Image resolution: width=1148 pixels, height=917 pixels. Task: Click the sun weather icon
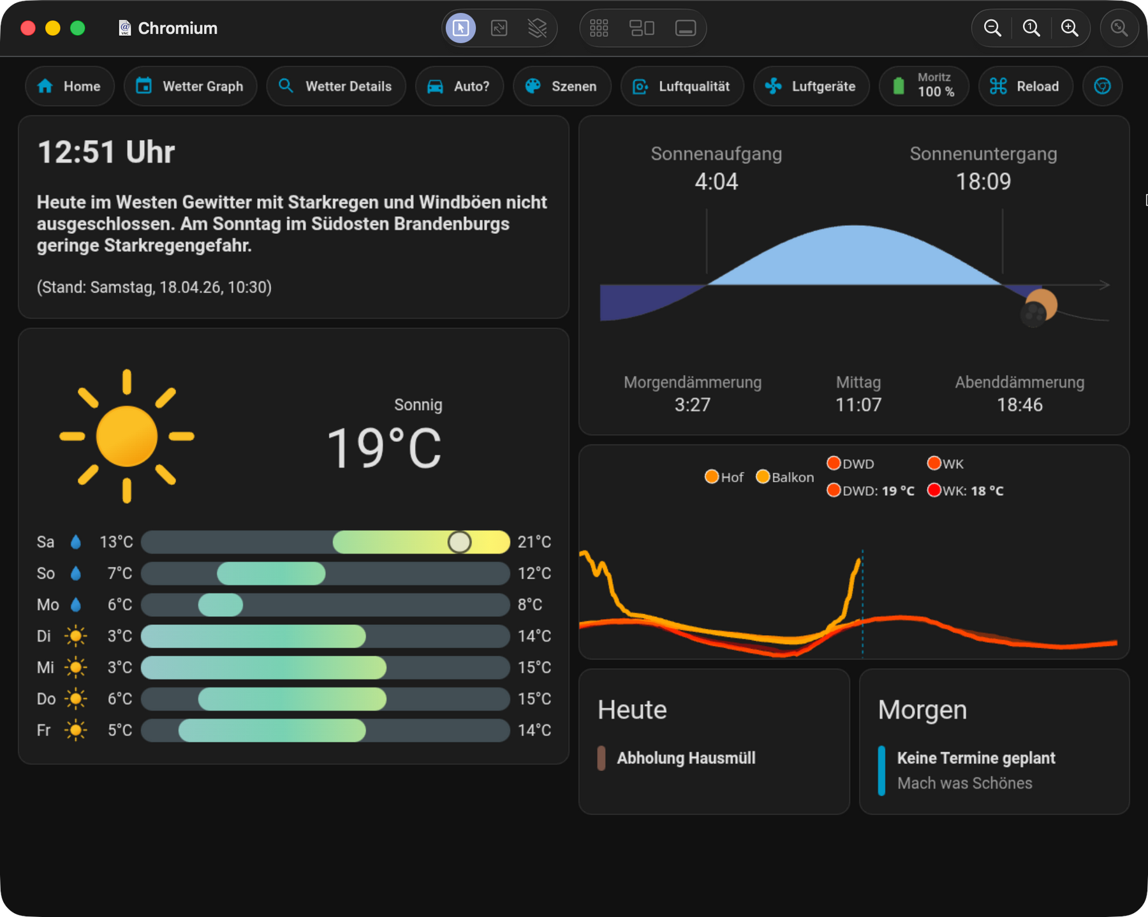[126, 436]
